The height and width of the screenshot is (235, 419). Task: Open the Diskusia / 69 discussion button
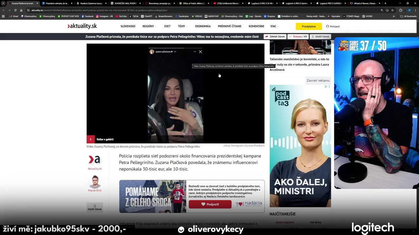(298, 37)
